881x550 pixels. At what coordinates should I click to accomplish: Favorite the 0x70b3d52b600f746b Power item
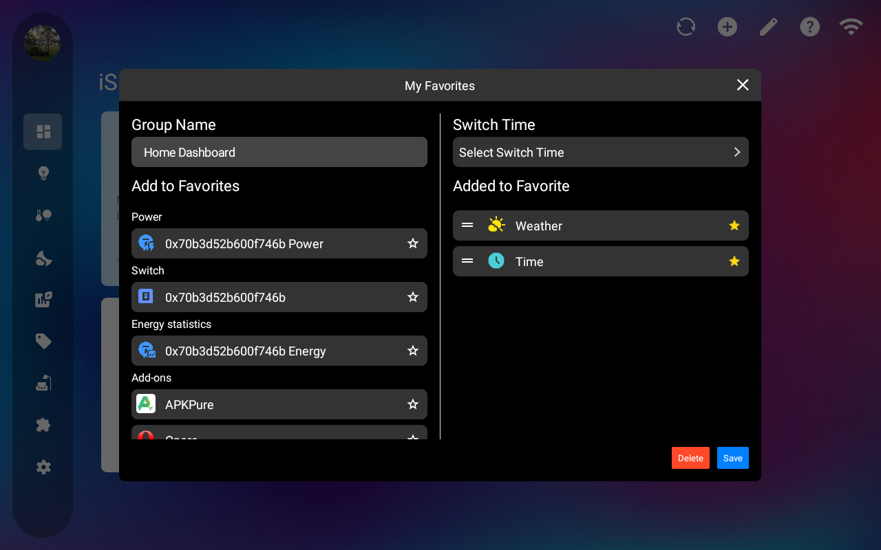pyautogui.click(x=413, y=243)
